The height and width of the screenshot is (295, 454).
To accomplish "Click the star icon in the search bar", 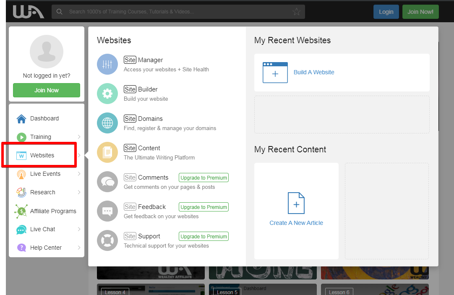I will [x=296, y=12].
